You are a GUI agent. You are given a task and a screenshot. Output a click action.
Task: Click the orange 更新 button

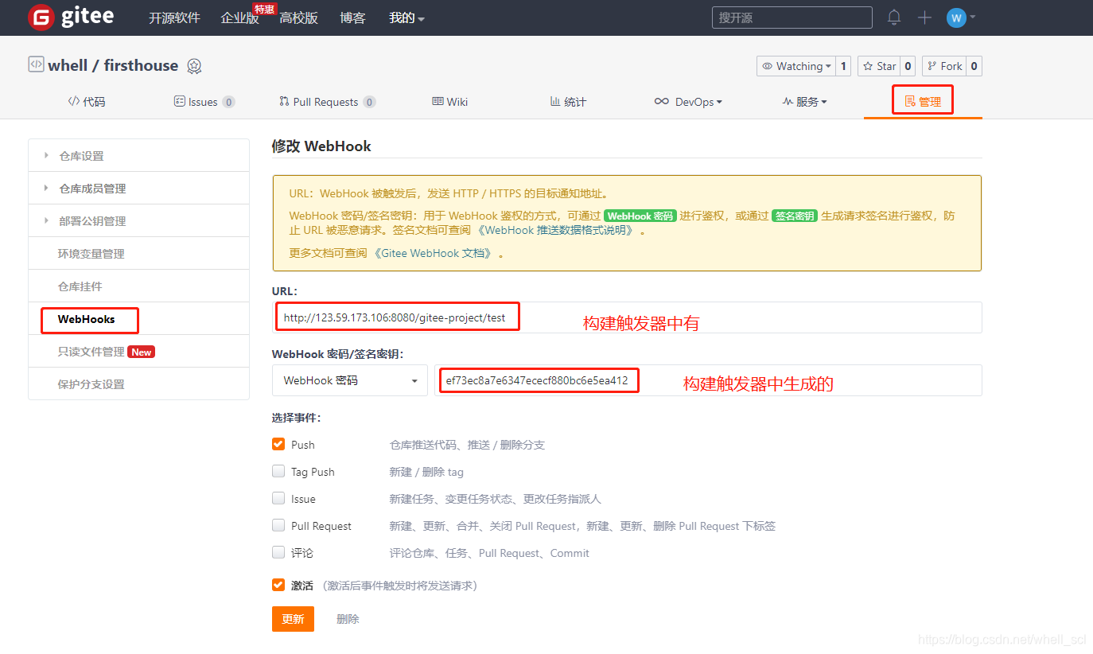point(293,619)
